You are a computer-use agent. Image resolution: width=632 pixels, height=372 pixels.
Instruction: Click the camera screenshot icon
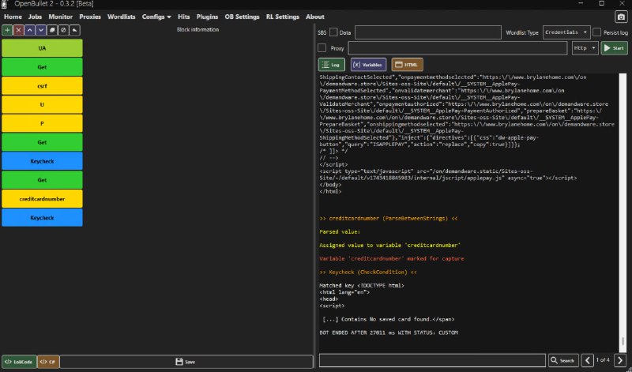(621, 17)
